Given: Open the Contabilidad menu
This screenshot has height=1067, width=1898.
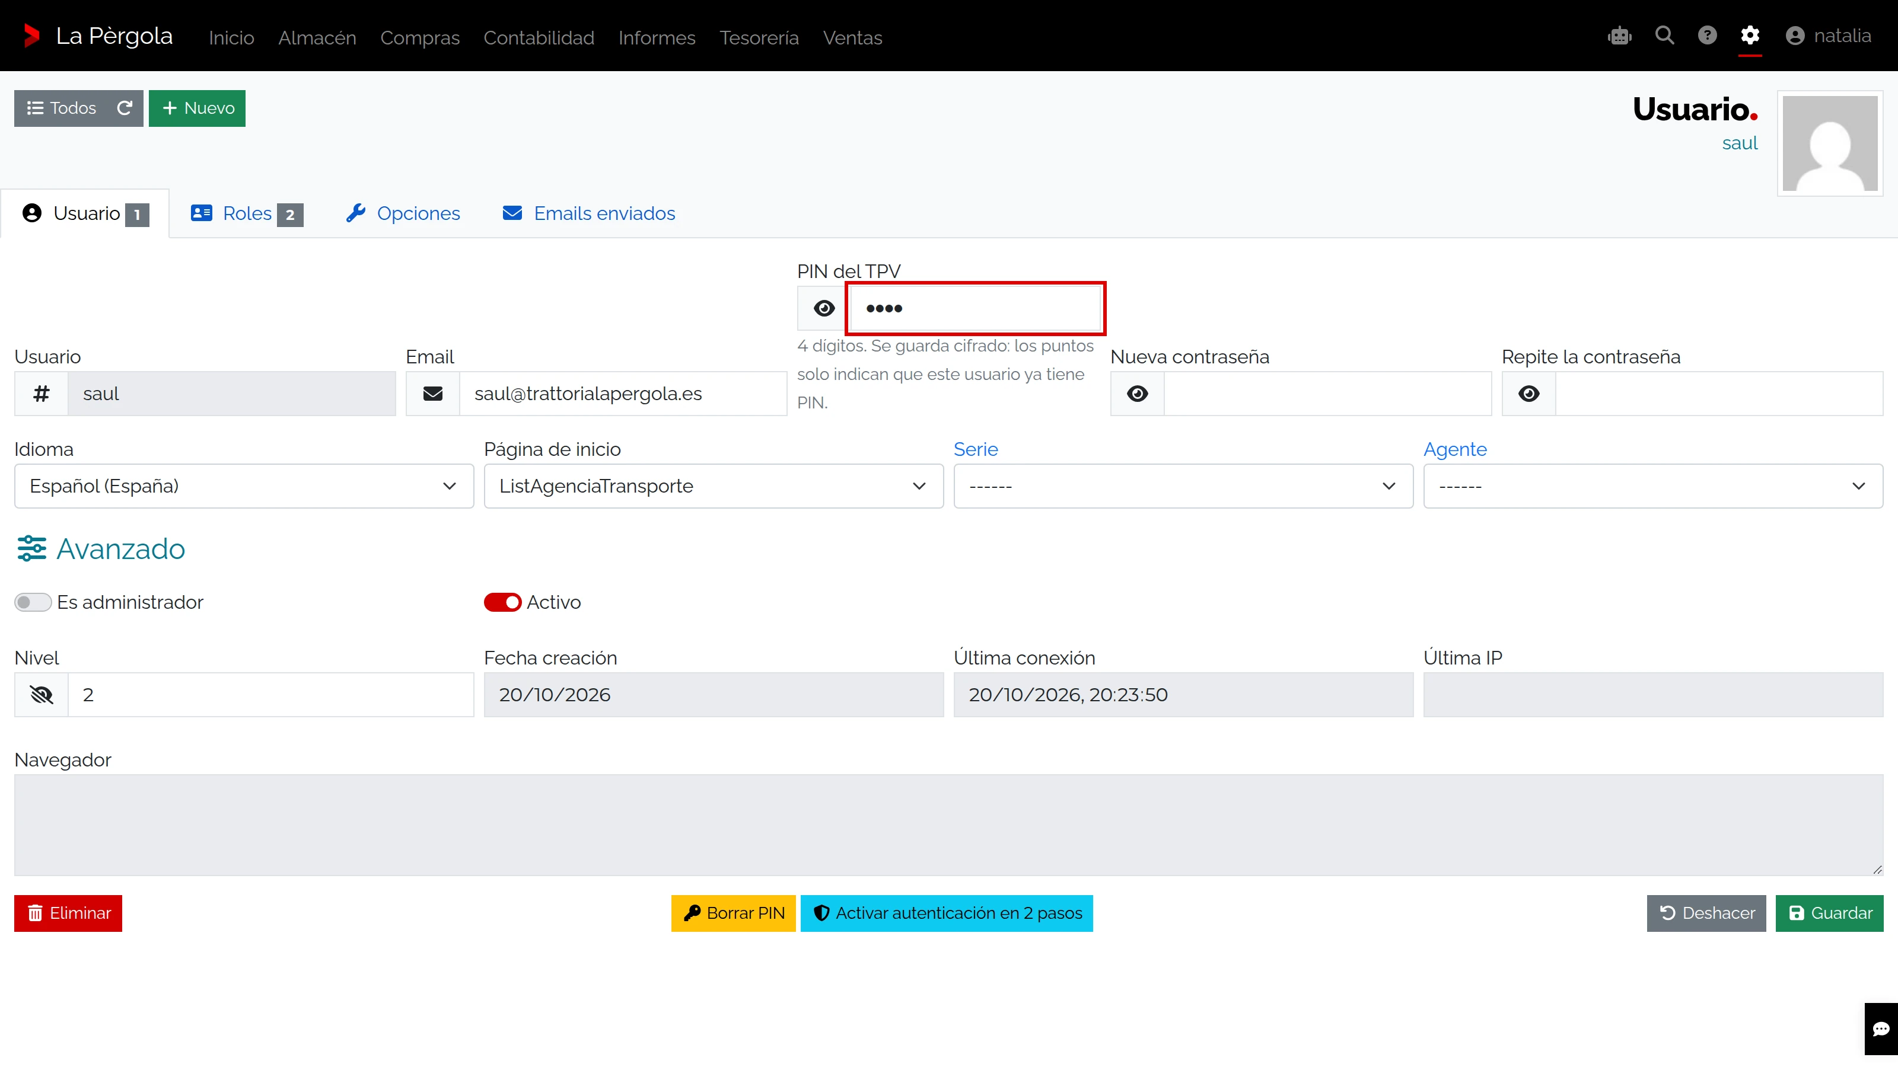Looking at the screenshot, I should point(539,37).
